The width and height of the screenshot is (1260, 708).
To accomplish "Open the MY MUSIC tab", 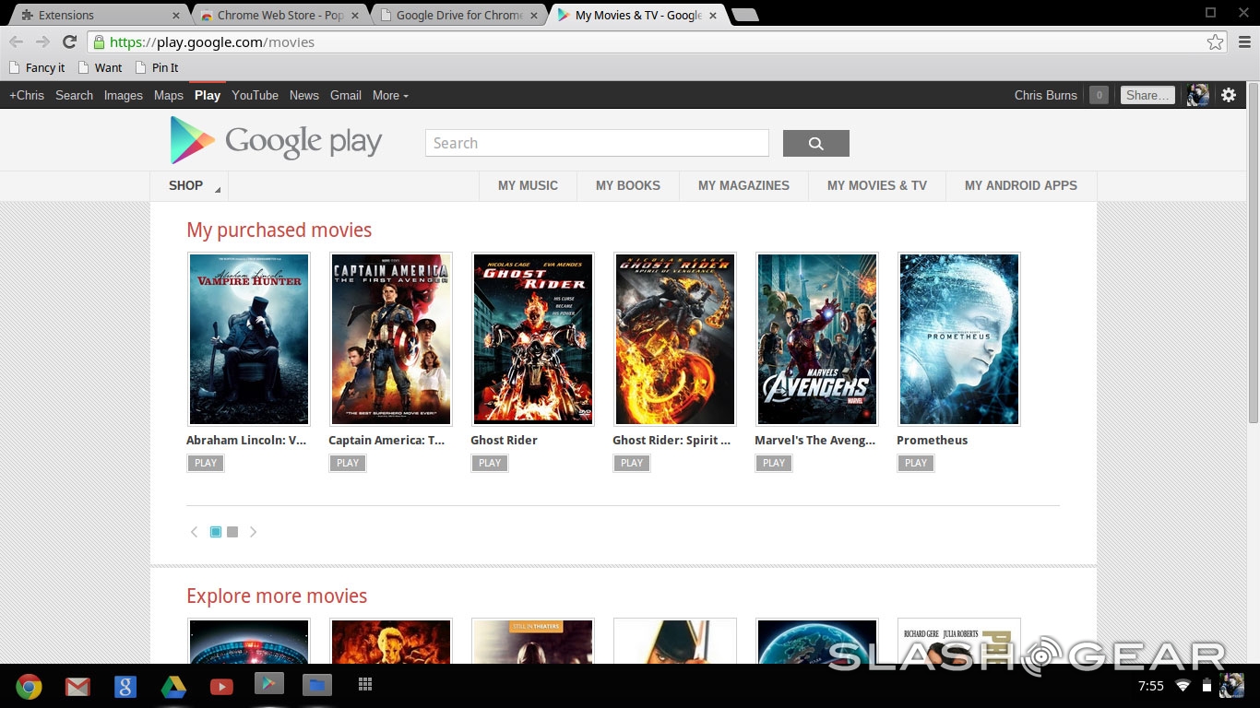I will [x=528, y=185].
